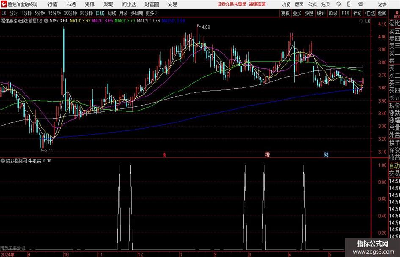The width and height of the screenshot is (400, 257).
Task: Switch to 分时 chart period
Action: pyautogui.click(x=14, y=13)
